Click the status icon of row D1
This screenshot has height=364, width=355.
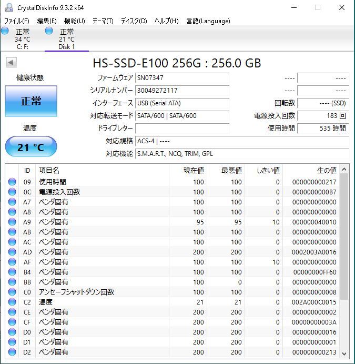point(12,342)
